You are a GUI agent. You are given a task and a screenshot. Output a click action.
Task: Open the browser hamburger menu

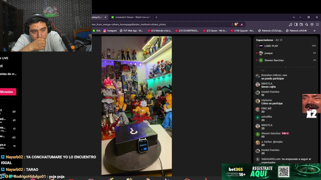pos(317,24)
